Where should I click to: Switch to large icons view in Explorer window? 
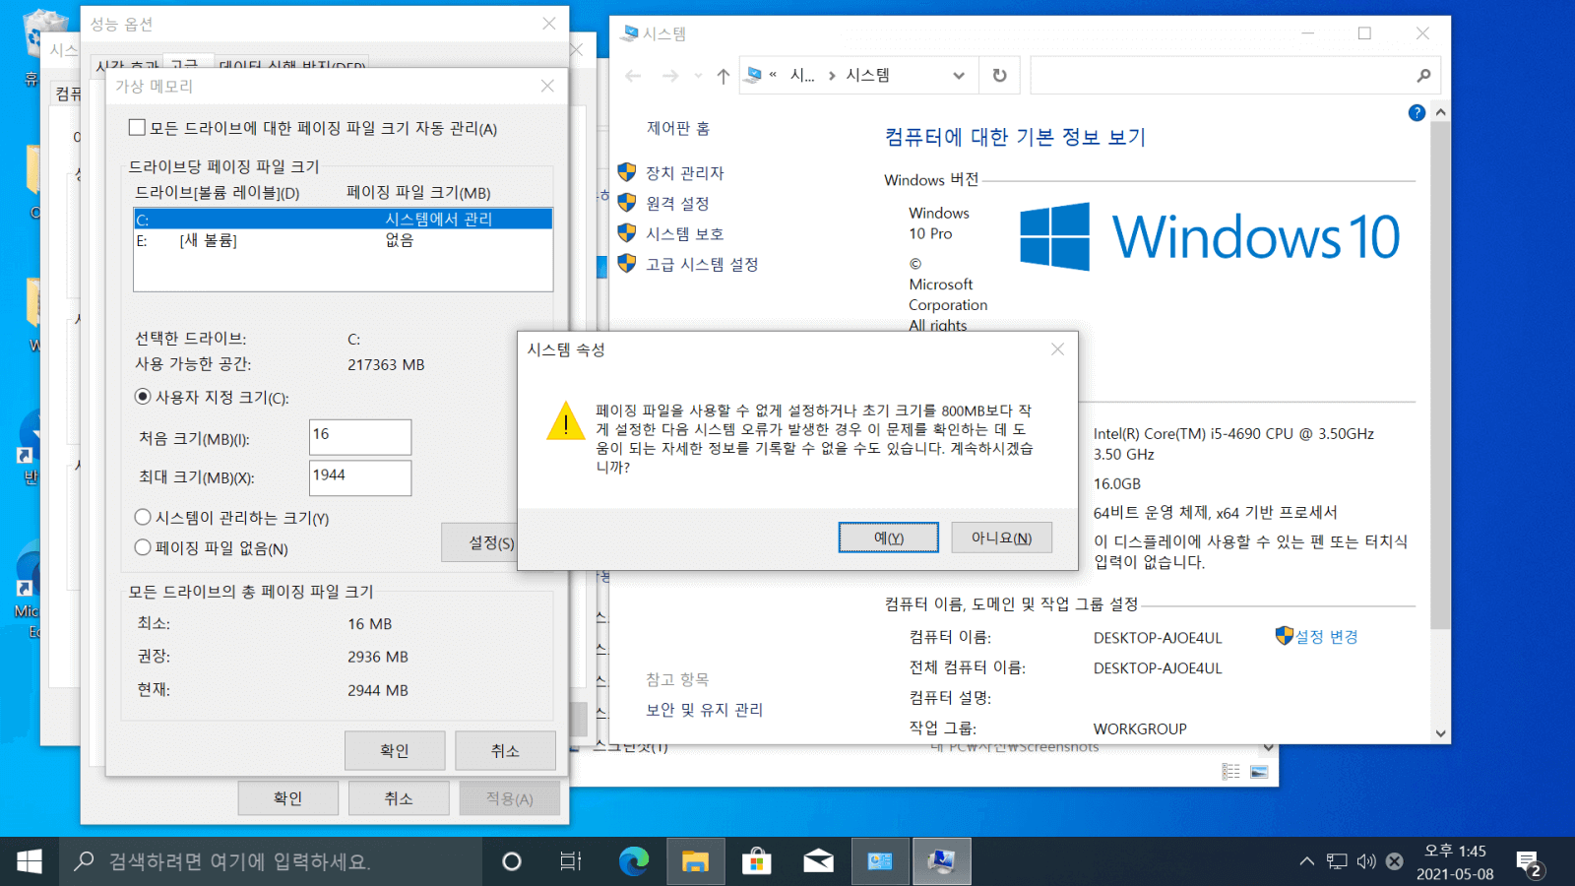[1259, 772]
